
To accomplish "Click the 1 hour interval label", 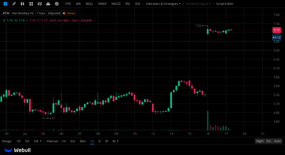I will (41, 13).
